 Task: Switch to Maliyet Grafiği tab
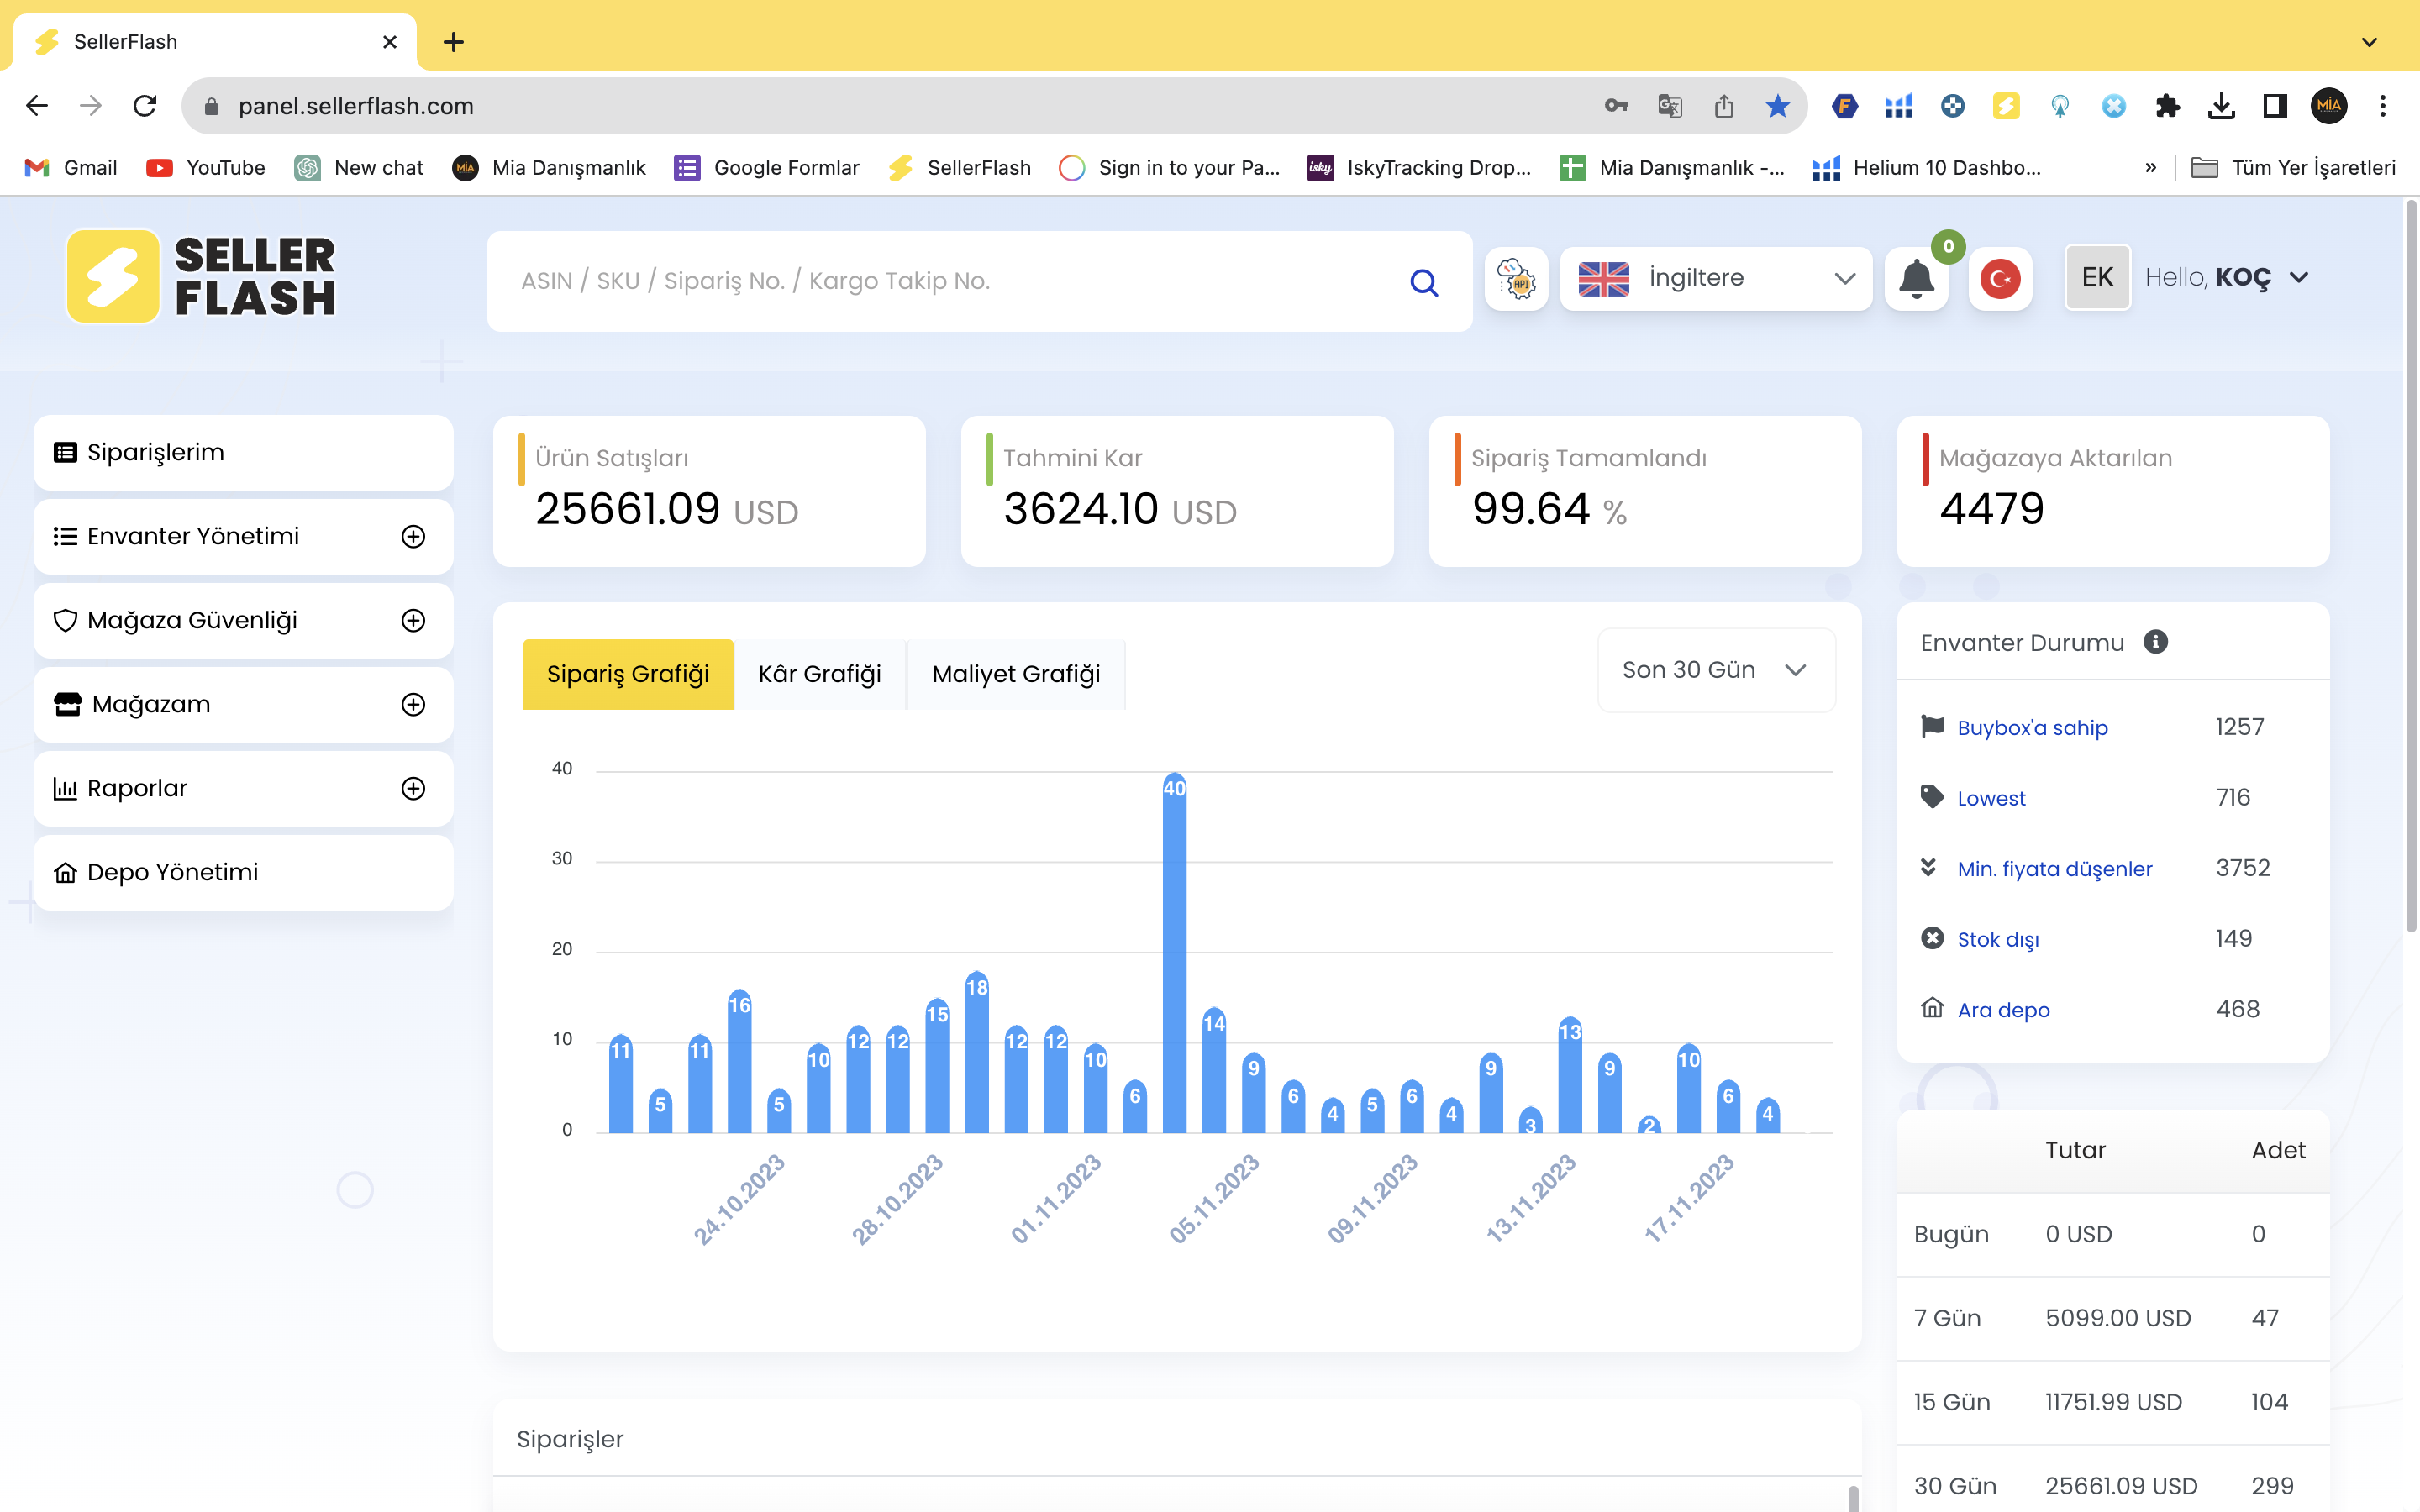pyautogui.click(x=1016, y=674)
